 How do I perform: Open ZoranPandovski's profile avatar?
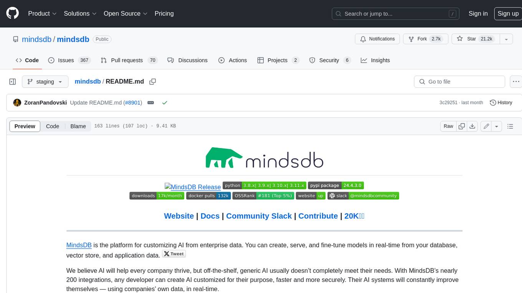click(17, 102)
